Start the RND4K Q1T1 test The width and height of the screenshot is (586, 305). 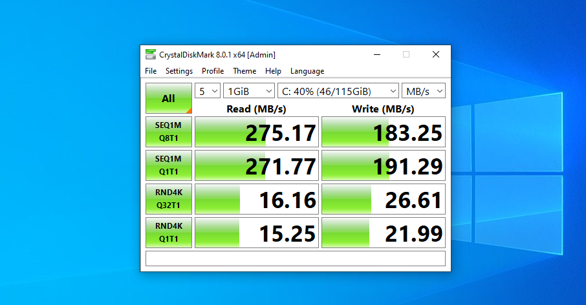(x=169, y=233)
